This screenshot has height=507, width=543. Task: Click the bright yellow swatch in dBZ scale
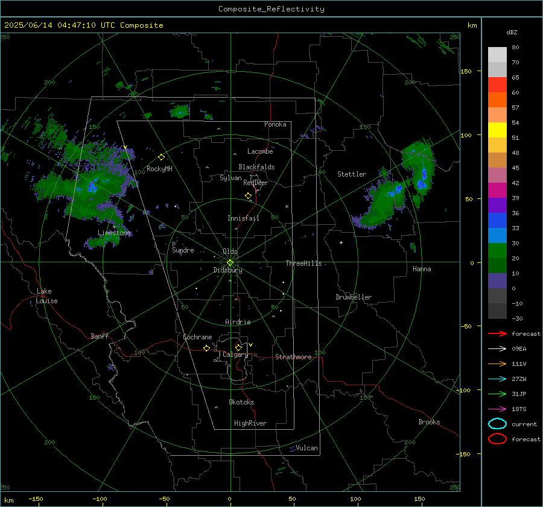click(x=497, y=130)
